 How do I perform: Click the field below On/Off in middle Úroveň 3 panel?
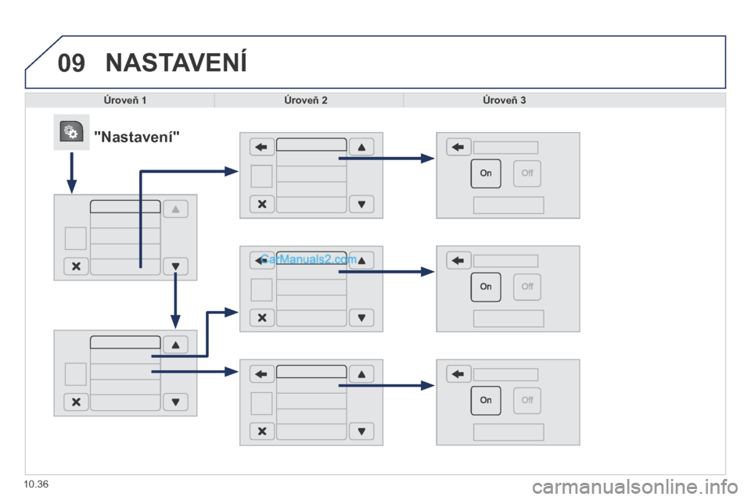tap(508, 319)
